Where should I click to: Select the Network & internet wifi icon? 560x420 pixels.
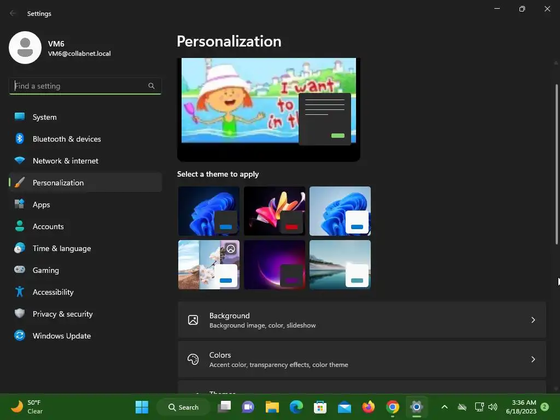tap(20, 160)
